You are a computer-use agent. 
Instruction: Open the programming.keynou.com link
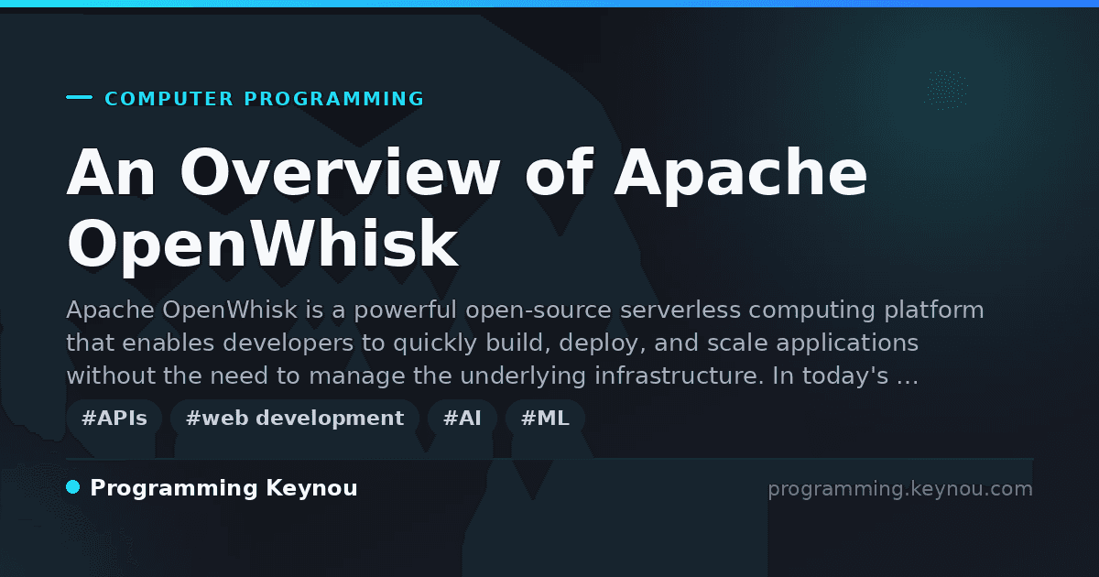[x=900, y=489]
